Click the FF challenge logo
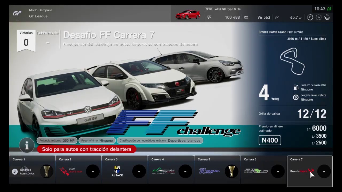The image size is (342, 192). (x=174, y=123)
